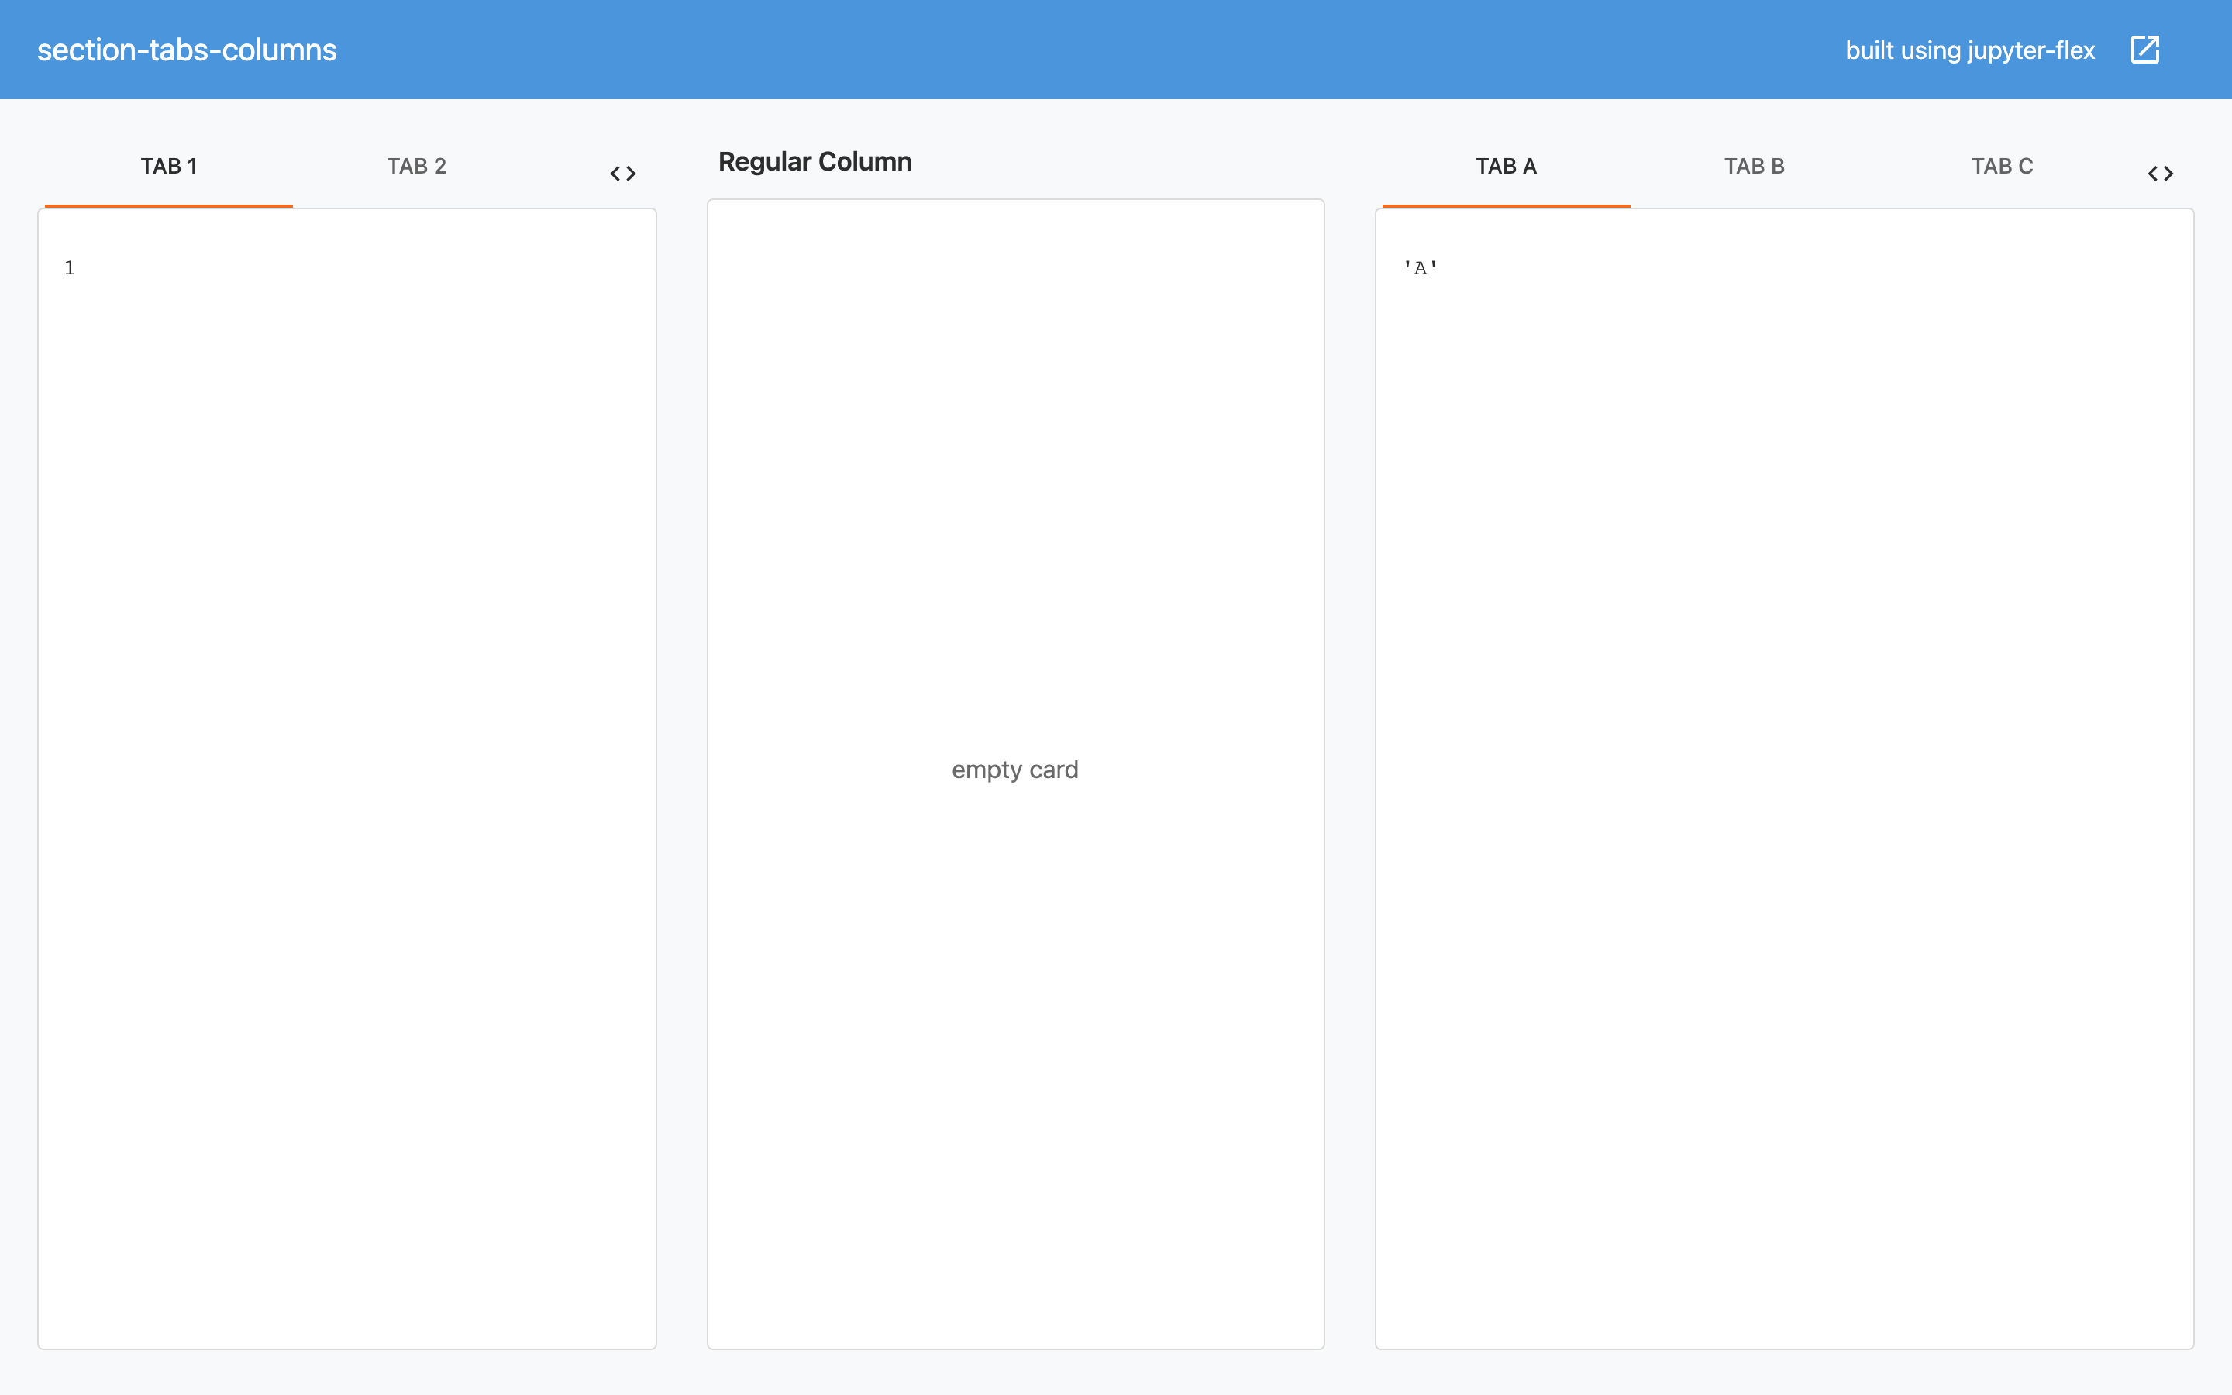Select Tab A
Screen dimensions: 2232x1395
click(1505, 166)
